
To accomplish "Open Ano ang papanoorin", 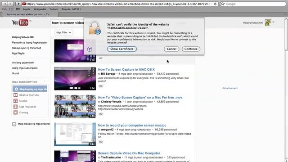I will click(x=23, y=63).
